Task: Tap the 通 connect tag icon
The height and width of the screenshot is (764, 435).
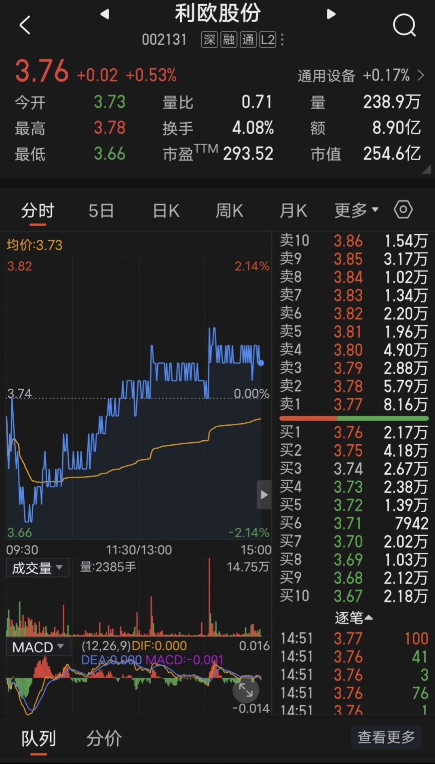Action: 248,40
